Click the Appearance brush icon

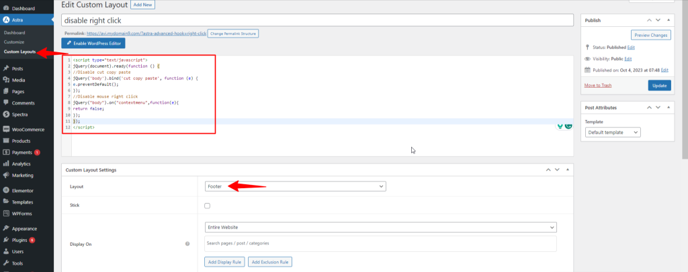click(x=5, y=228)
